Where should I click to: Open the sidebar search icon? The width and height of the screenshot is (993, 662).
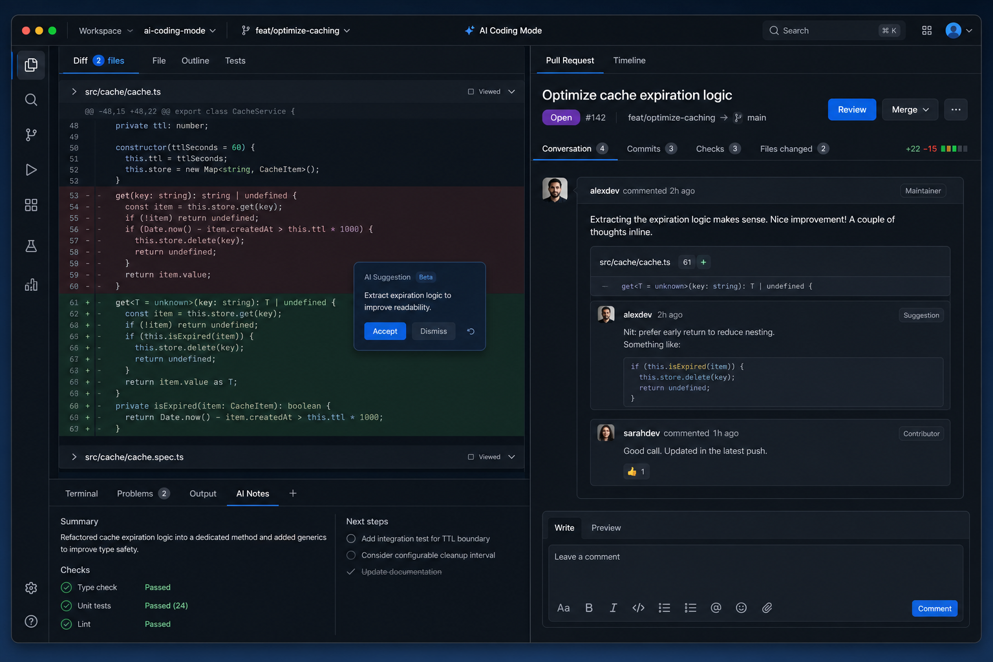click(31, 100)
